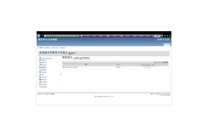Click the blue heart-shaped icon in sidebar

coord(40,72)
